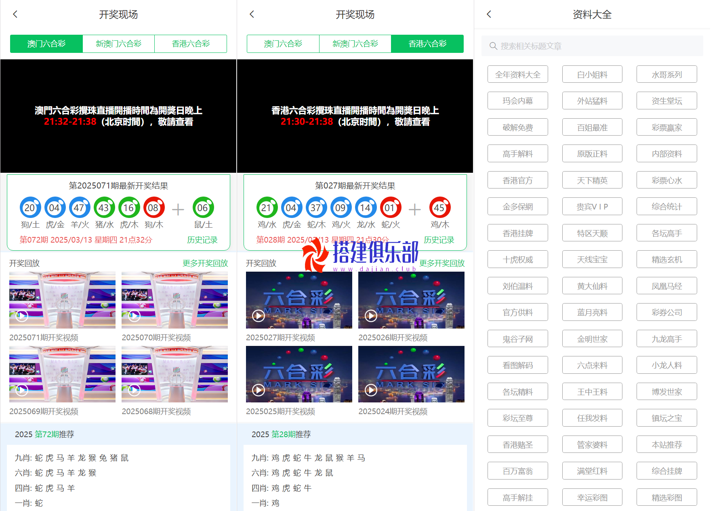Open the 香港挂牌 category
The height and width of the screenshot is (511, 721).
coord(518,233)
